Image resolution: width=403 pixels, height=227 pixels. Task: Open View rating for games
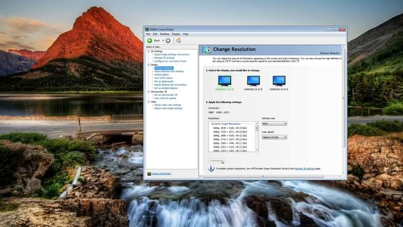pos(165,98)
